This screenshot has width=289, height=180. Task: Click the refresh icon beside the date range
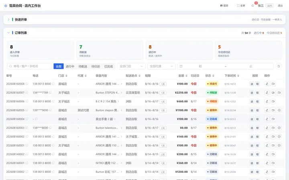pos(279,66)
